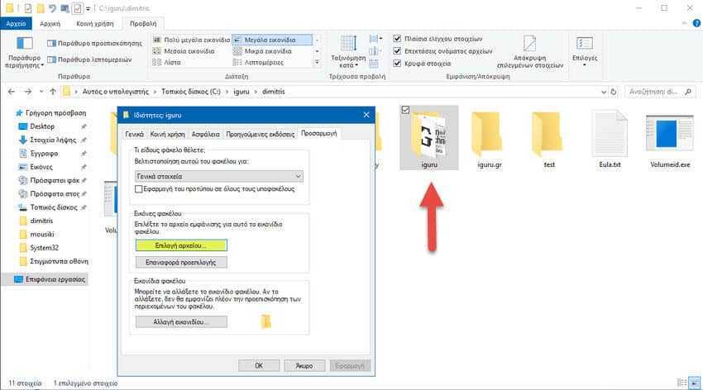Select Στοιχεία λήψης in navigation pane
The width and height of the screenshot is (703, 390).
click(x=53, y=140)
